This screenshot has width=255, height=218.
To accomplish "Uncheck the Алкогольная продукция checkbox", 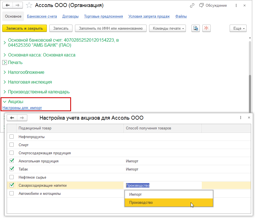I will click(12, 161).
